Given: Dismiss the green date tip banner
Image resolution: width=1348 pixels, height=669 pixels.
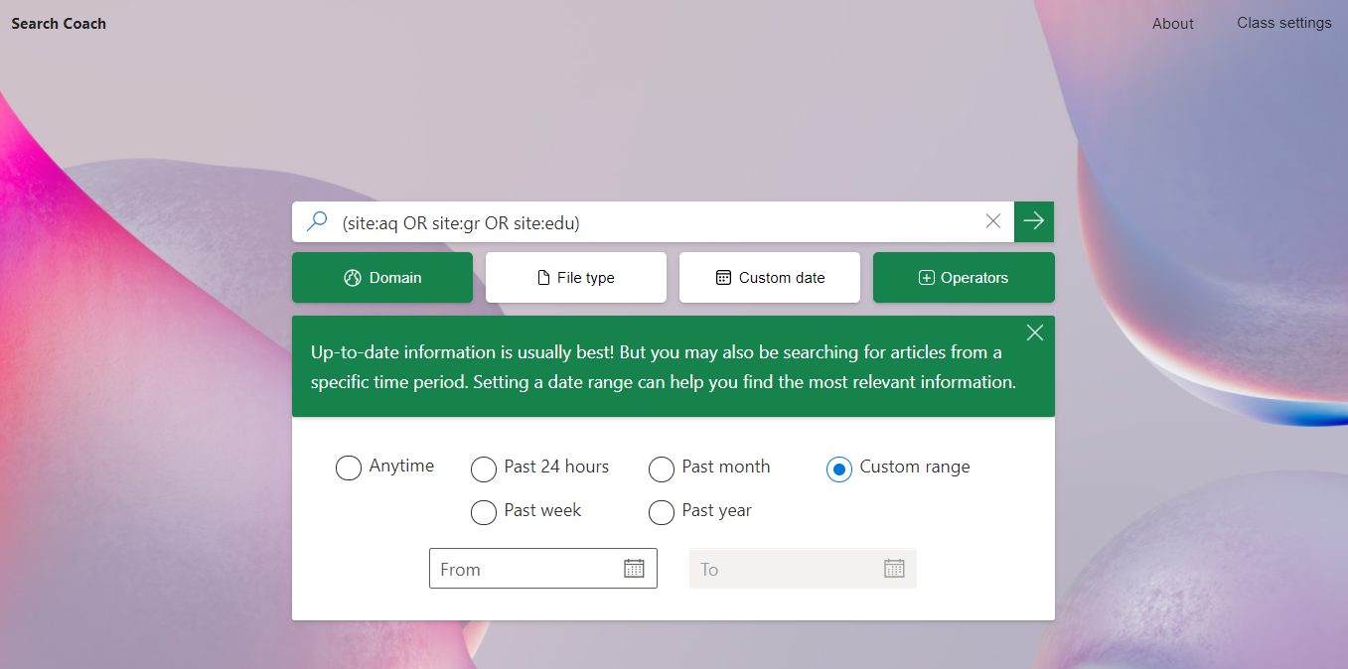Looking at the screenshot, I should (x=1035, y=333).
